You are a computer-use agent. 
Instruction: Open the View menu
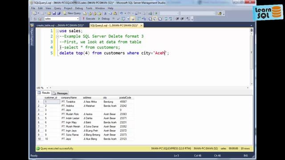[x=48, y=8]
